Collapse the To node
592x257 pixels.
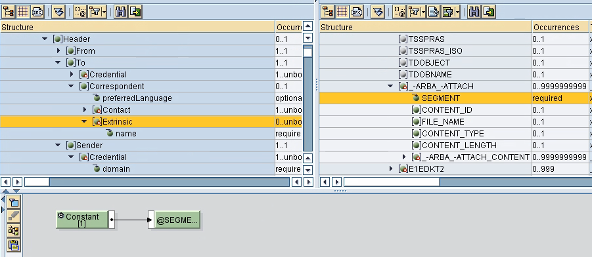pyautogui.click(x=58, y=62)
